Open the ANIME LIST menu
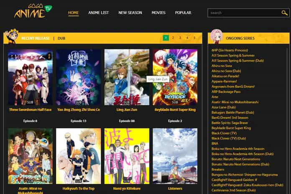This screenshot has width=291, height=194. 99,13
